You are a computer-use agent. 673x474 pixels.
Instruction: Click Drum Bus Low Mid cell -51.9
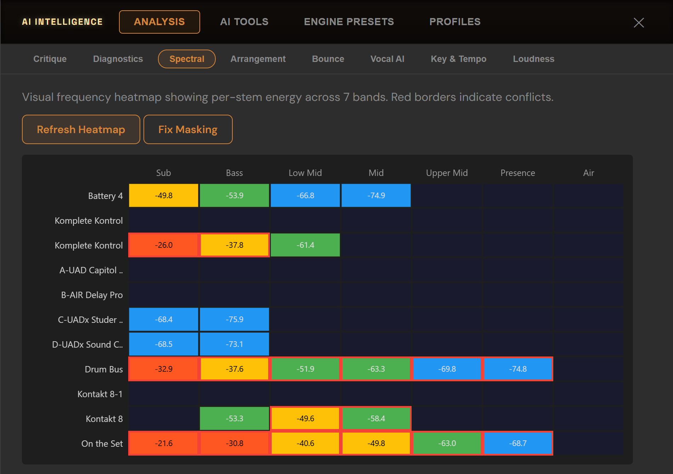(305, 369)
